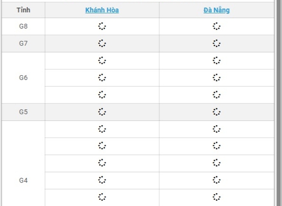Image resolution: width=282 pixels, height=206 pixels.
Task: Click the G8 loading spinner under Đà Nẵng
Action: click(216, 26)
